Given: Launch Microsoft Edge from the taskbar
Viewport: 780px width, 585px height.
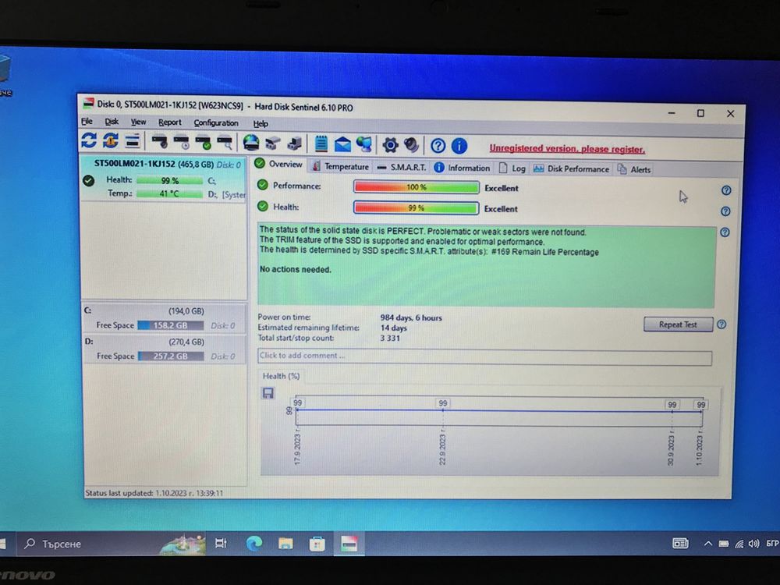Looking at the screenshot, I should [253, 543].
